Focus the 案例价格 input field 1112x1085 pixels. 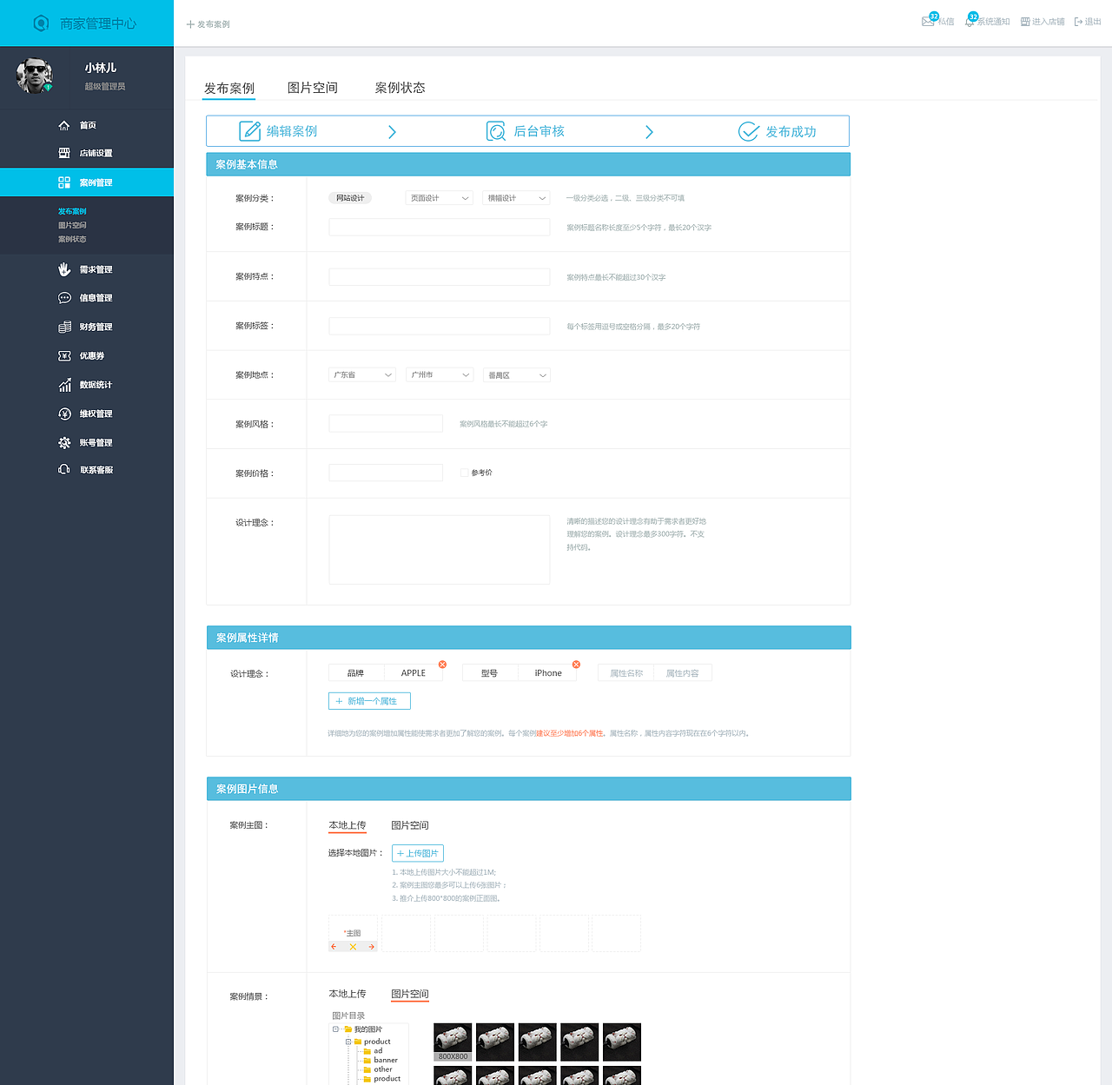point(386,473)
